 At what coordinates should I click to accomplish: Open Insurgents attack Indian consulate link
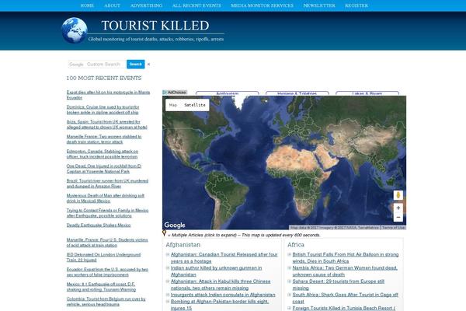click(x=223, y=295)
